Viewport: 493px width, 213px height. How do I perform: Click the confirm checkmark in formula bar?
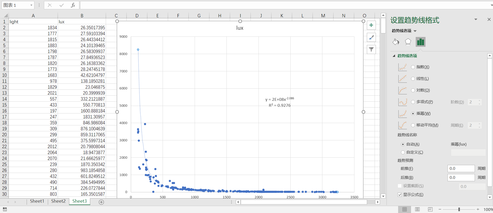(x=62, y=5)
